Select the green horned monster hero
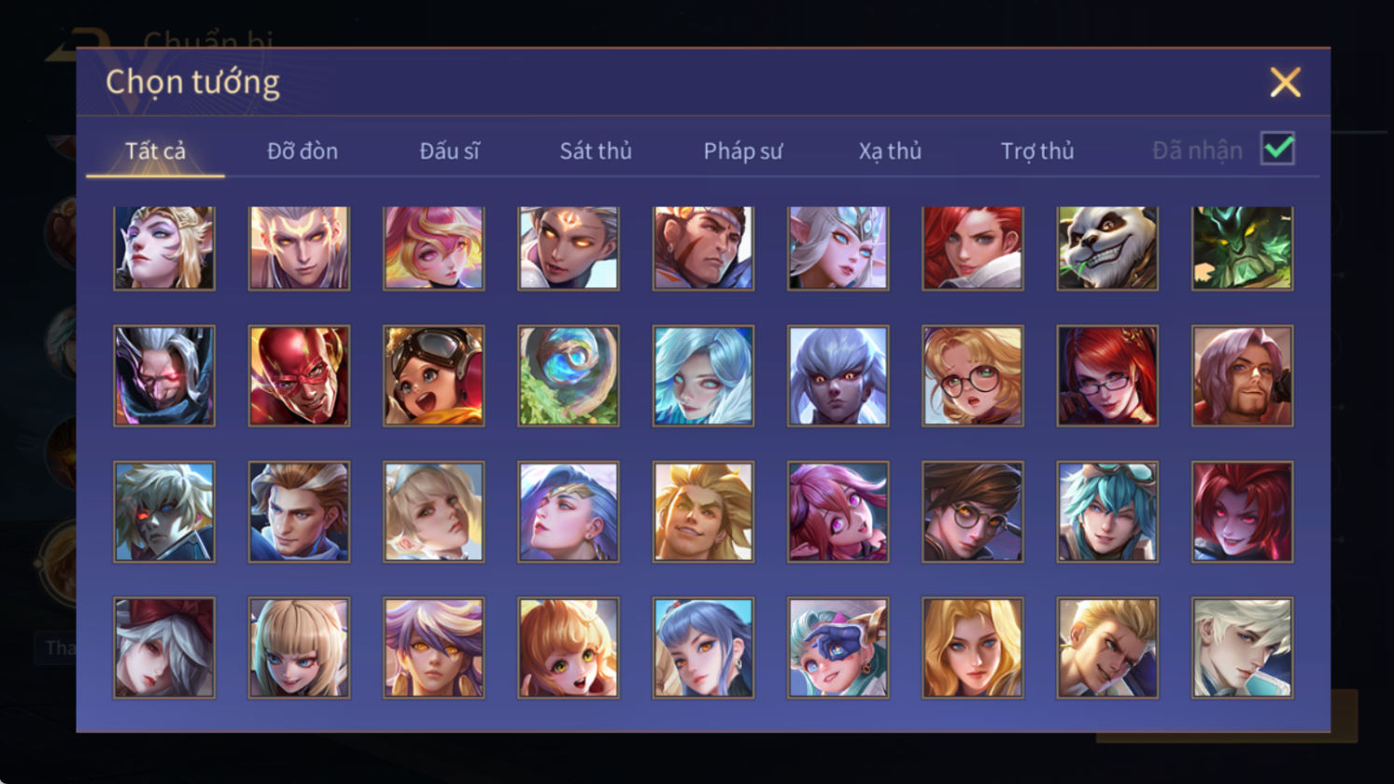This screenshot has width=1394, height=784. tap(1243, 248)
